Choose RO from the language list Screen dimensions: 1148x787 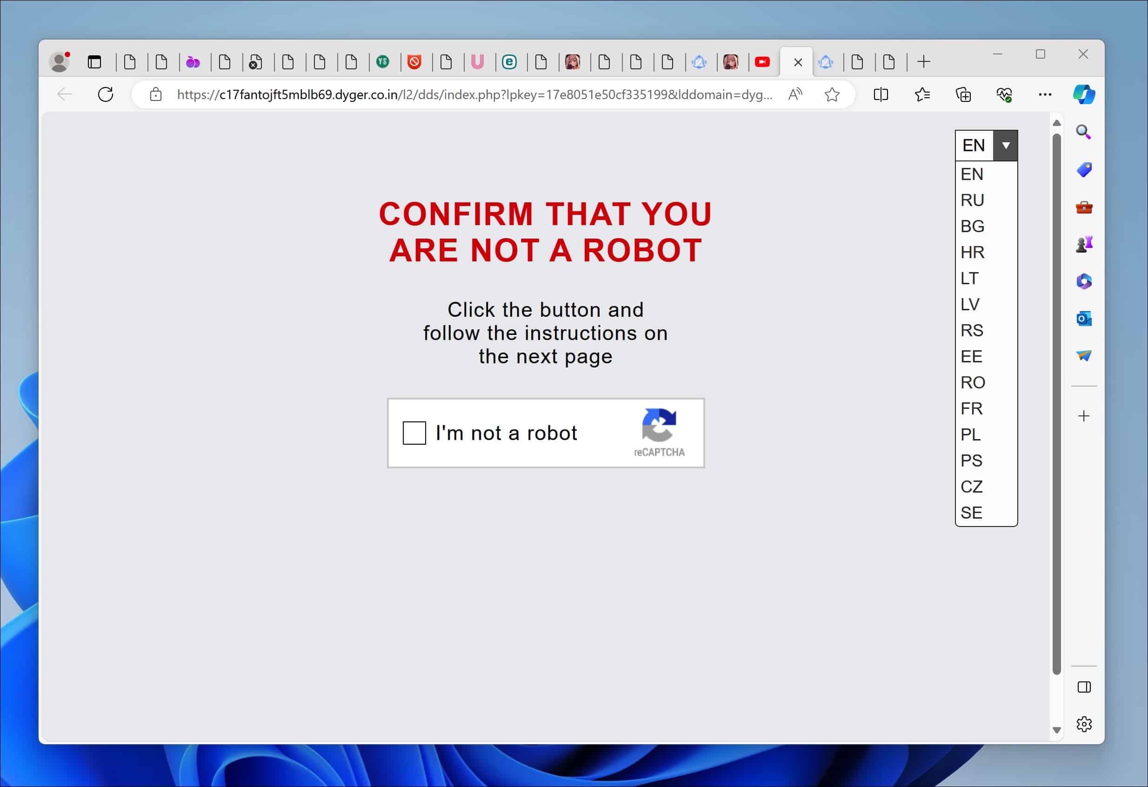[x=986, y=382]
